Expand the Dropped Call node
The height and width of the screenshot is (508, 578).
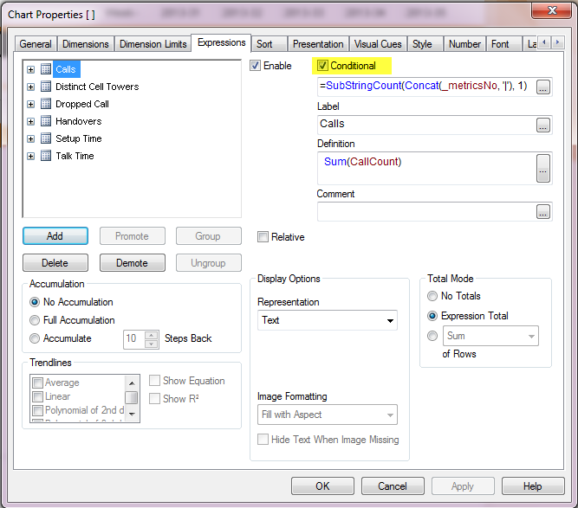[x=31, y=104]
